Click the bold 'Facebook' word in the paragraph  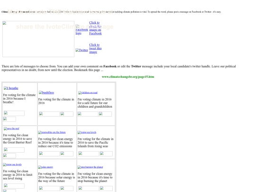tap(110, 66)
